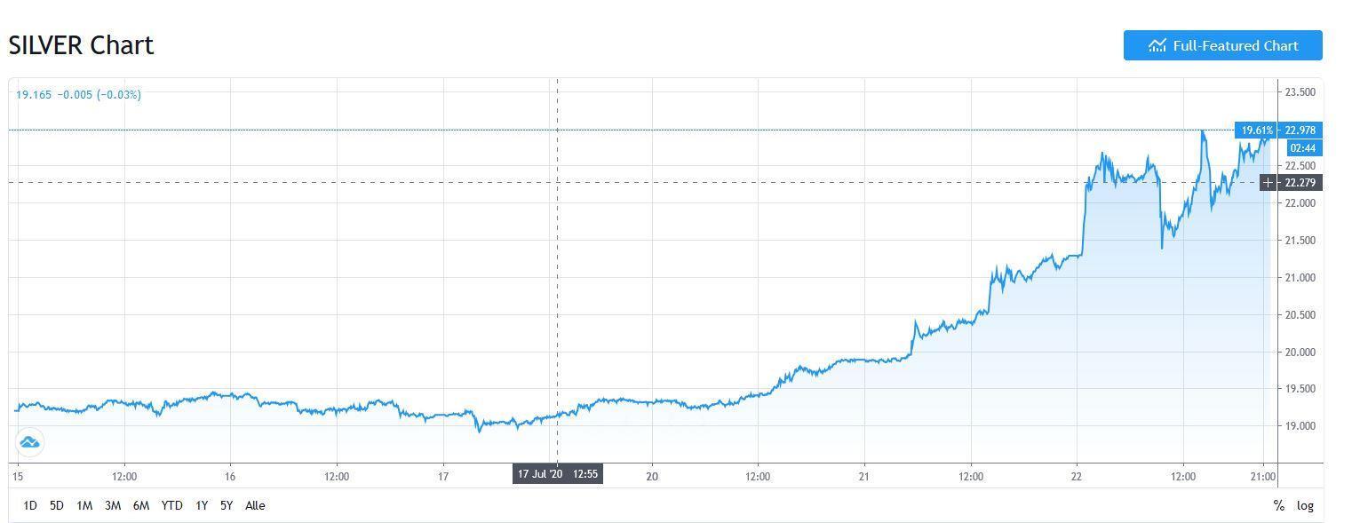Click the TradingView cloud logo icon
This screenshot has height=523, width=1352.
pyautogui.click(x=29, y=442)
